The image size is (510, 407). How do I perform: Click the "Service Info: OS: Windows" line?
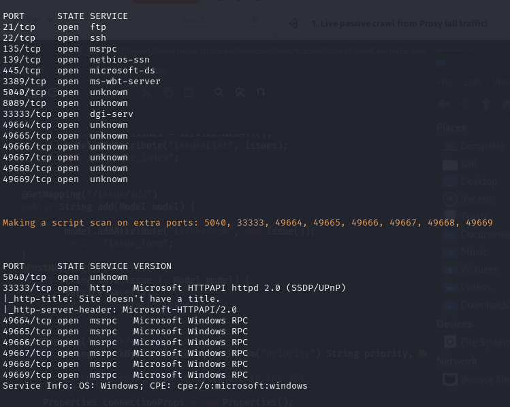155,386
